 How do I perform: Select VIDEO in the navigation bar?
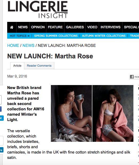[92, 27]
